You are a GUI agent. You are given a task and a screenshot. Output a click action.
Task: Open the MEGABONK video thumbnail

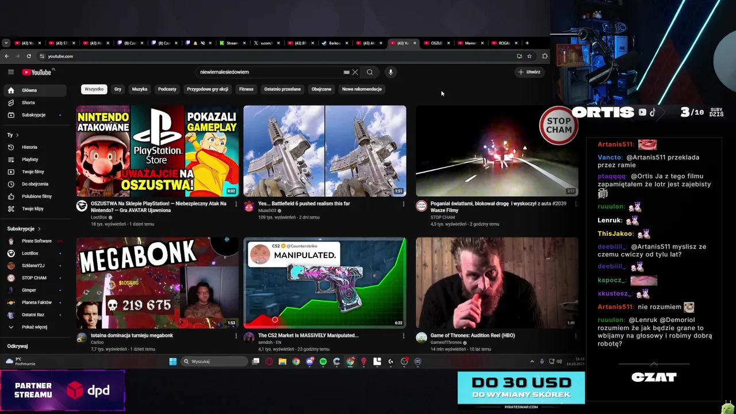point(158,282)
